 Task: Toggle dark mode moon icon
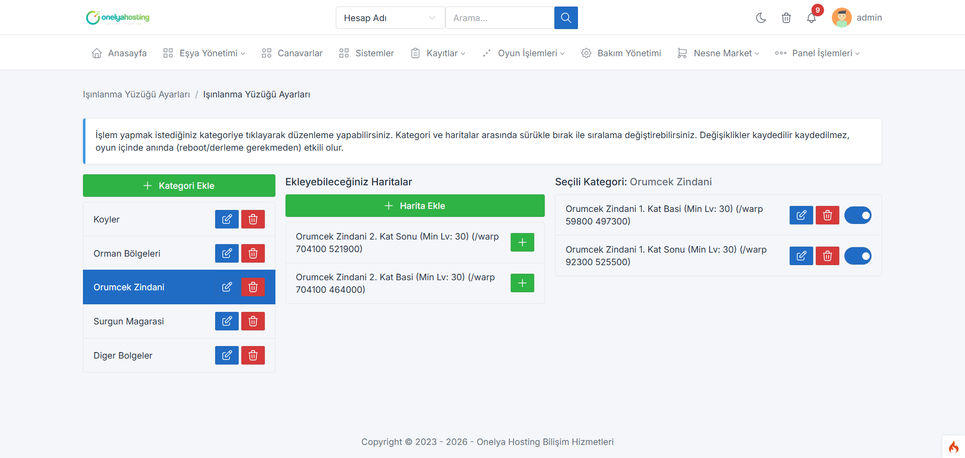click(761, 18)
